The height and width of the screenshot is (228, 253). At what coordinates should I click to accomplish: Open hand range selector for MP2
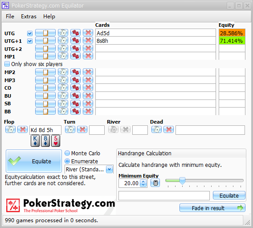click(45, 72)
